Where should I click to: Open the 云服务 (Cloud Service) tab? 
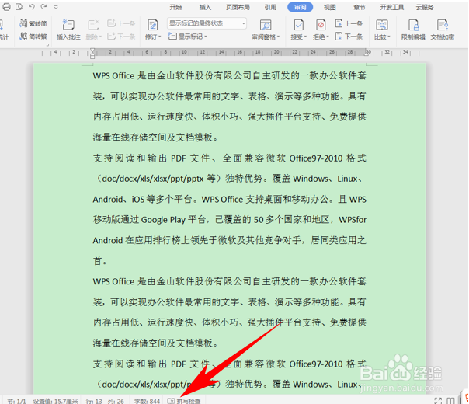point(425,7)
